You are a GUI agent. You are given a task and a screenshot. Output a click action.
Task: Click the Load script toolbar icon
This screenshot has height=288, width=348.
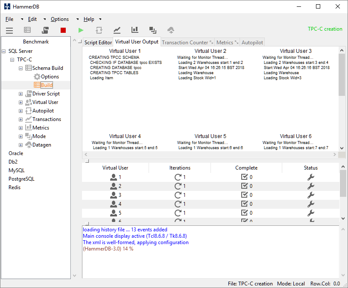click(45, 30)
